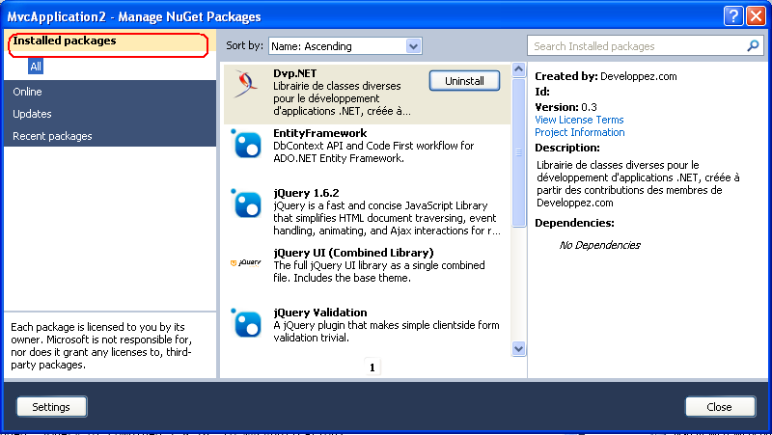
Task: Uninstall the Dvp.NET package
Action: (x=464, y=81)
